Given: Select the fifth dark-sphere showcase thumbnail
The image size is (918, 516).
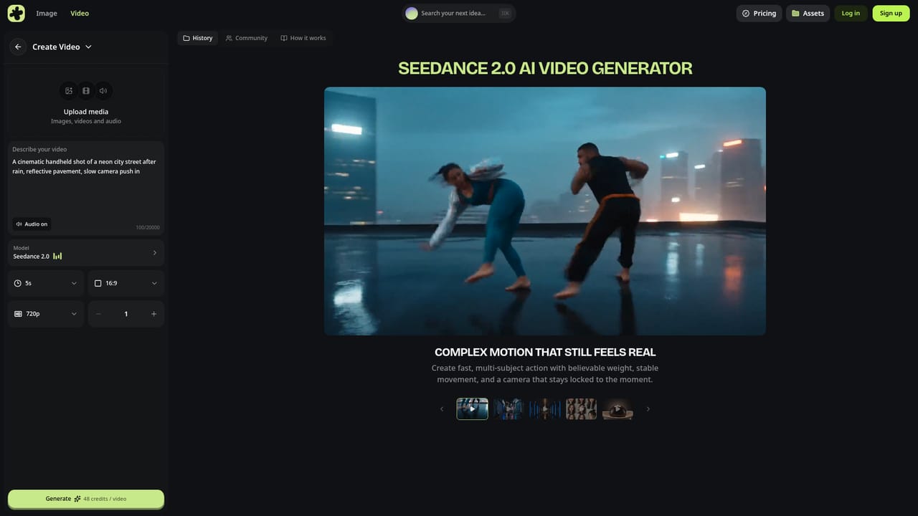Looking at the screenshot, I should point(617,409).
